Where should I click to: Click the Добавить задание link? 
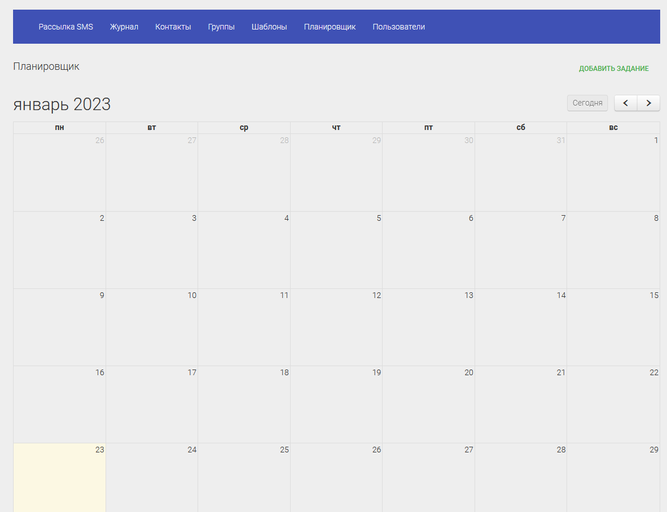(614, 69)
